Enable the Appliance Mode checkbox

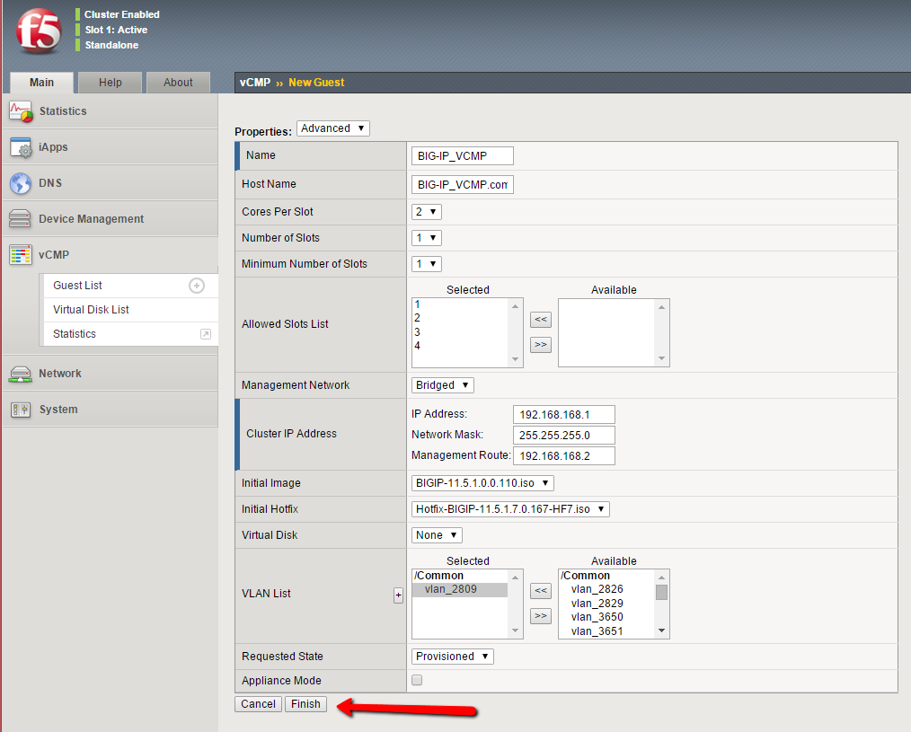coord(417,681)
